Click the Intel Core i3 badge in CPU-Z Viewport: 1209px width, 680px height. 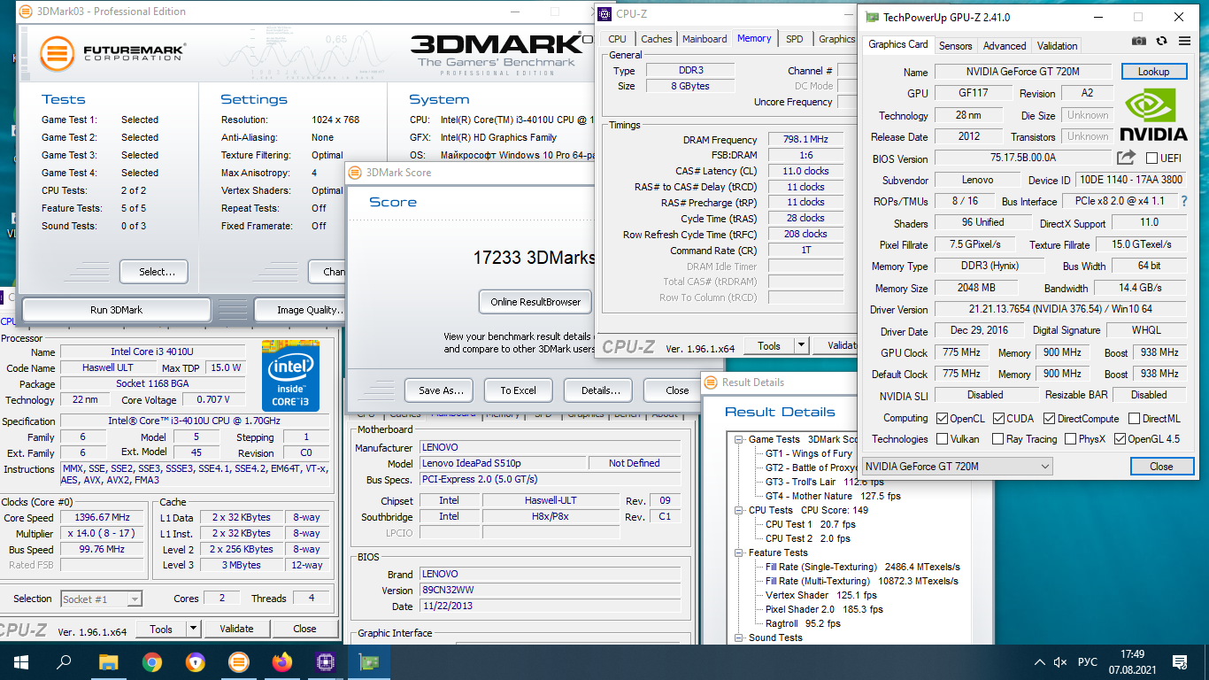pos(290,375)
